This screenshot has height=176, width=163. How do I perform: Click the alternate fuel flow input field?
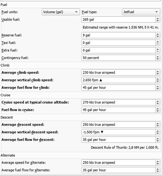click(118, 170)
